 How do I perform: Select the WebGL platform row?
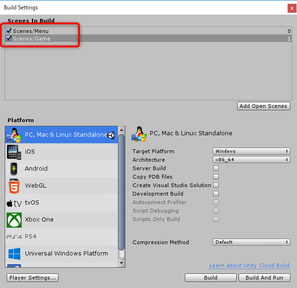tap(62, 186)
